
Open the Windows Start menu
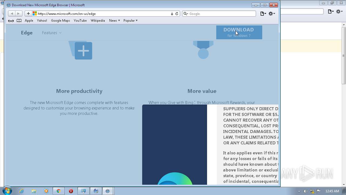tap(7, 191)
